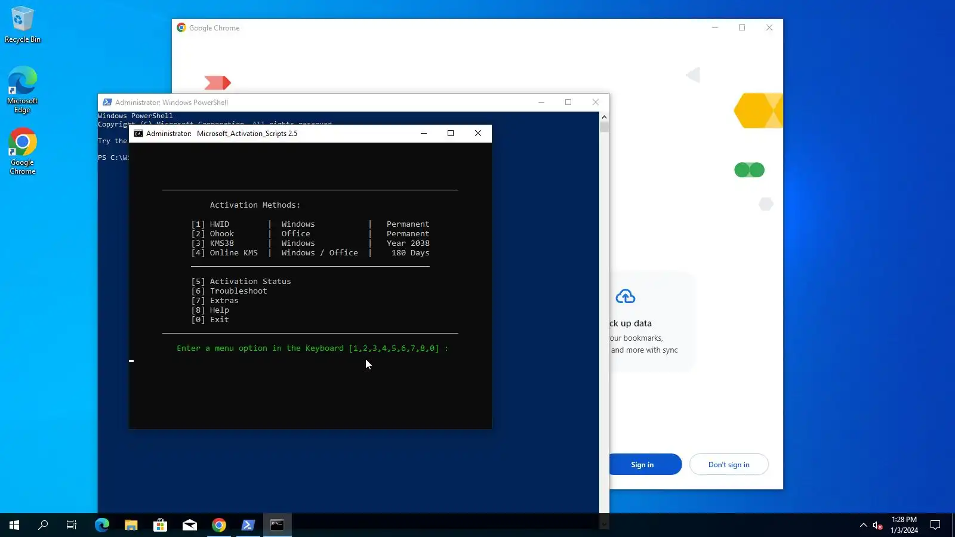Switch to Google Chrome via taskbar icon
The width and height of the screenshot is (955, 537).
219,525
